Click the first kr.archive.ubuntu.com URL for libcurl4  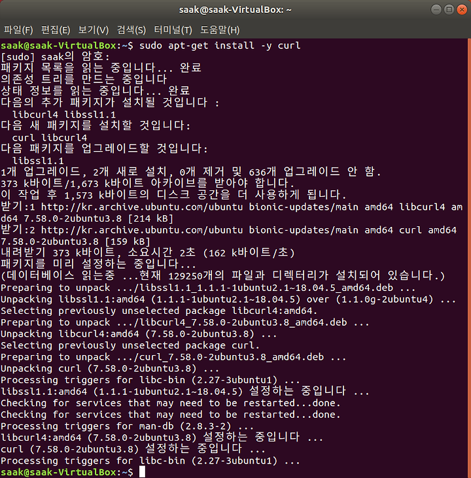tap(142, 207)
